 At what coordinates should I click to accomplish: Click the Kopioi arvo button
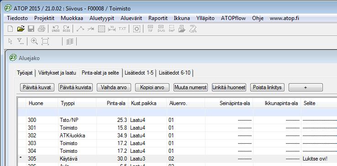pos(152,87)
